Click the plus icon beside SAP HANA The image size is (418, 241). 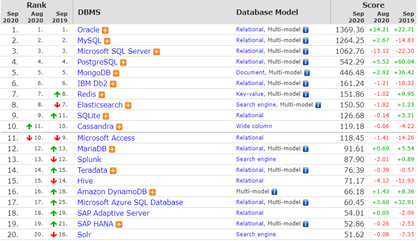pyautogui.click(x=119, y=225)
